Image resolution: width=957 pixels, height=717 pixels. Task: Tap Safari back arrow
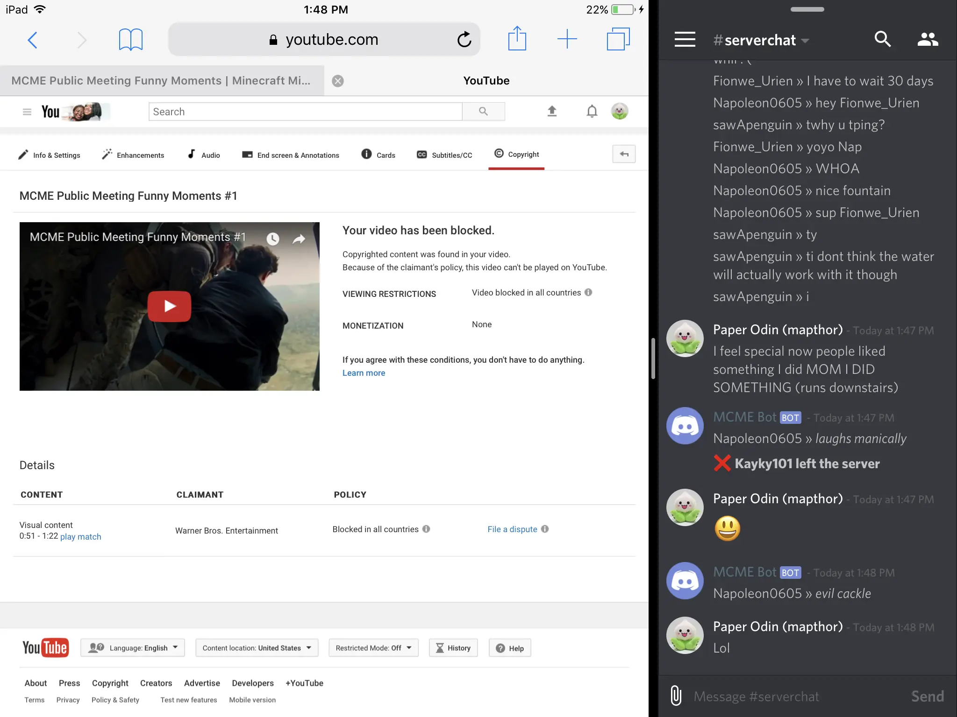(32, 40)
